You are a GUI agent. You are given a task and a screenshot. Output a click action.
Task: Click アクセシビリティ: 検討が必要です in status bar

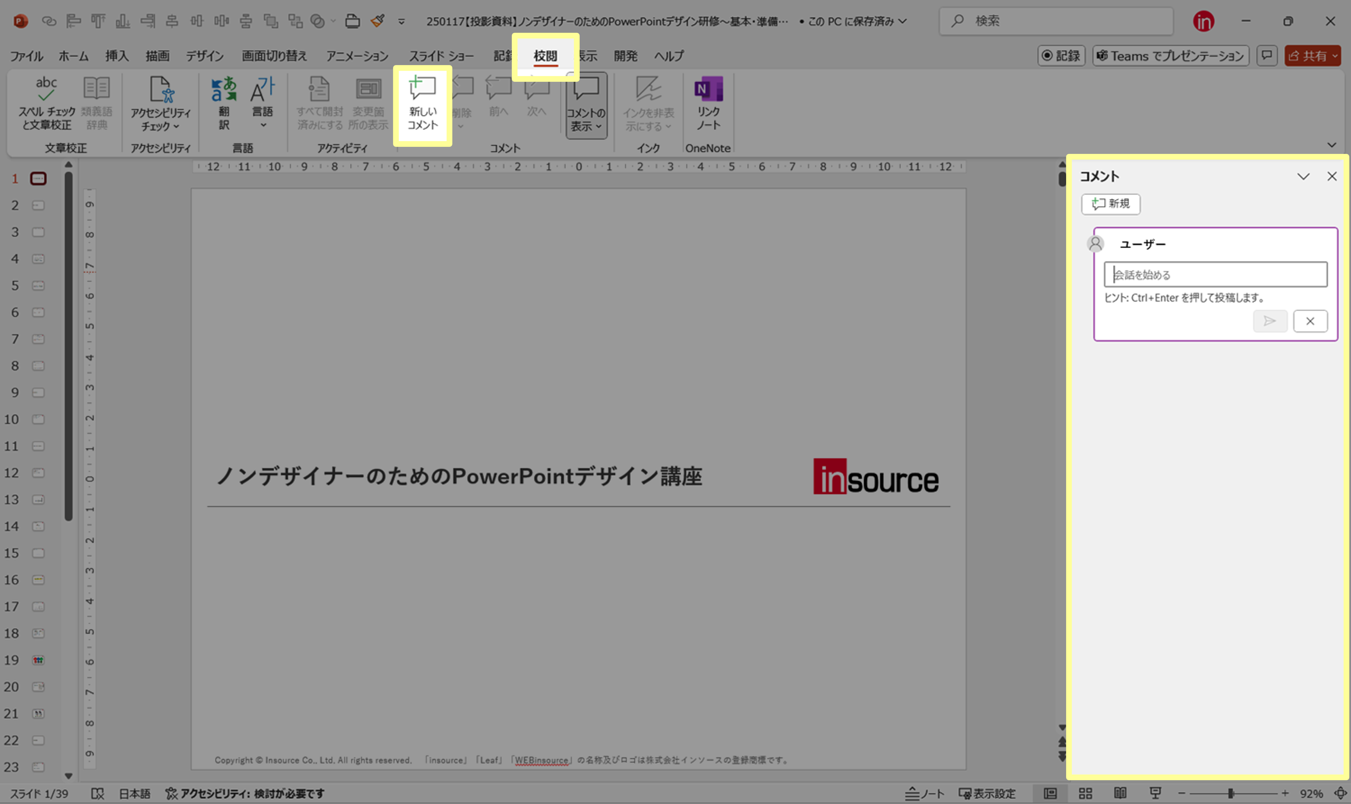245,793
